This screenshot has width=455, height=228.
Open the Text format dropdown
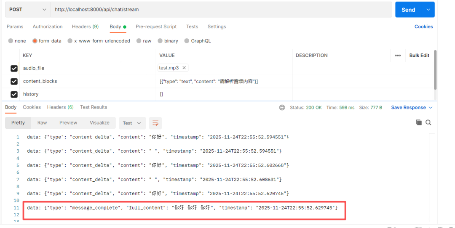(132, 123)
